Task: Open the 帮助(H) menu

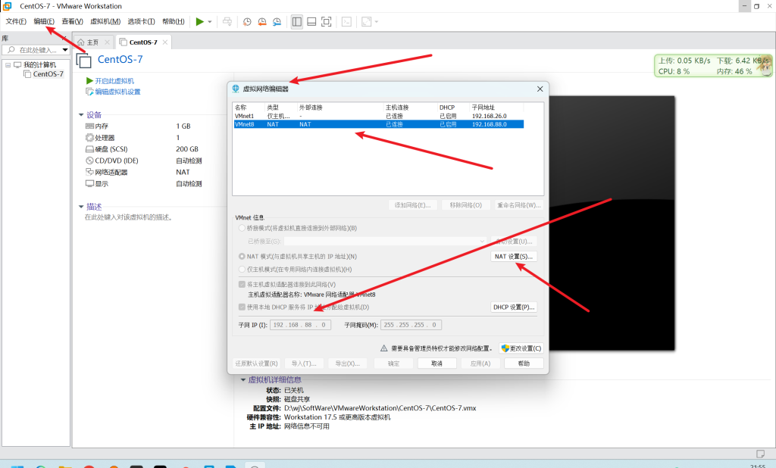Action: [174, 21]
